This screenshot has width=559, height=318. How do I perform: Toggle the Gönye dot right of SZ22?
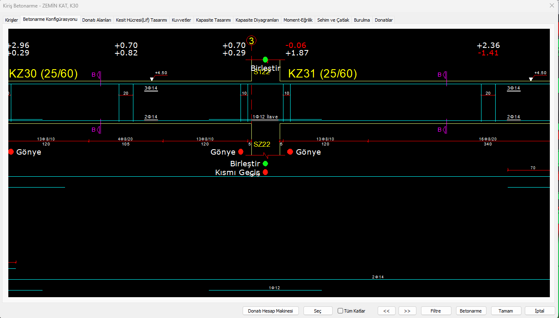tap(290, 152)
